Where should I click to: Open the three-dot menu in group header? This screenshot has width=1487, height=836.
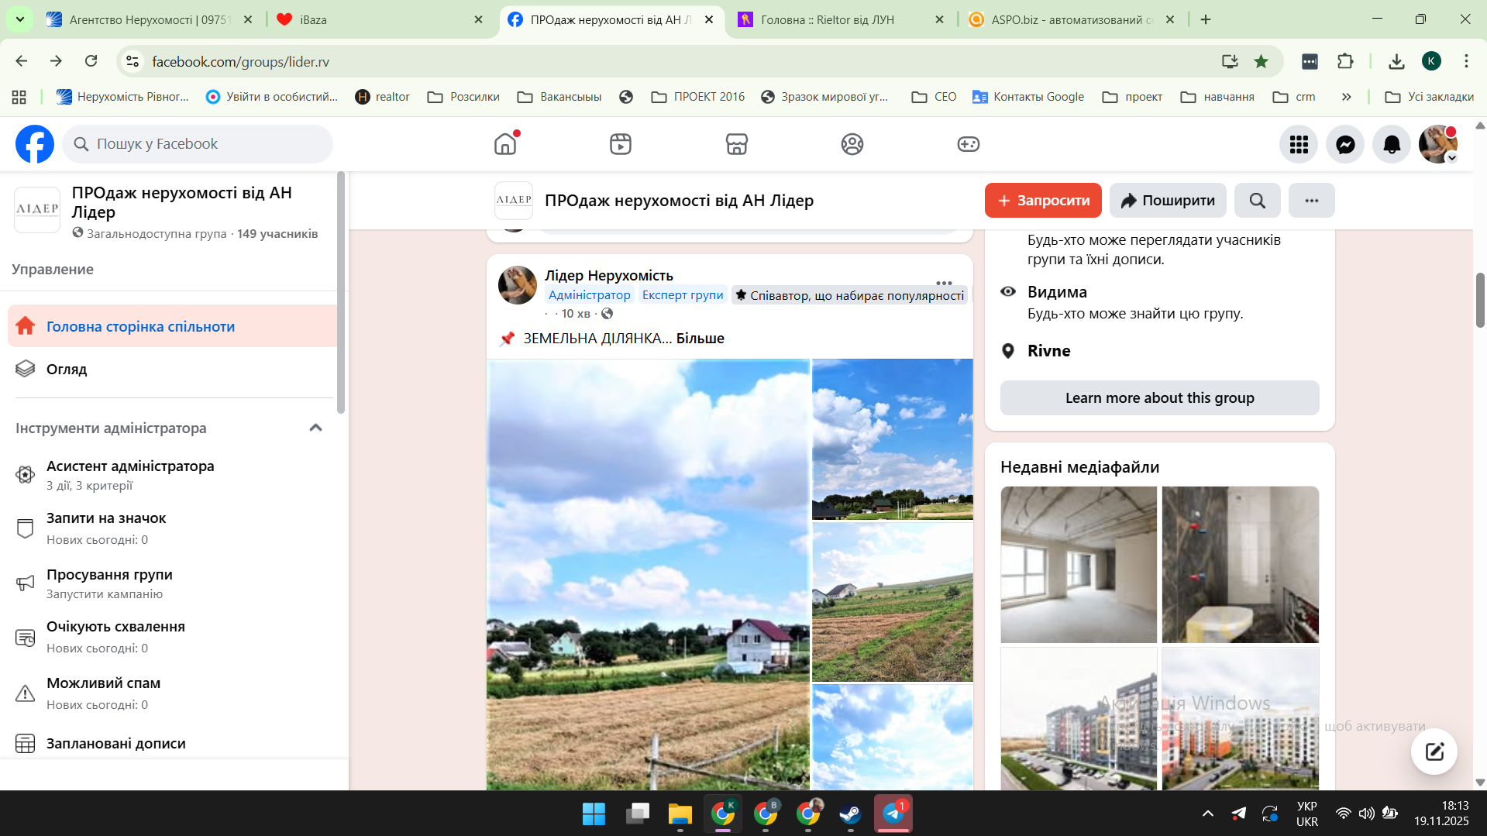pos(1311,201)
